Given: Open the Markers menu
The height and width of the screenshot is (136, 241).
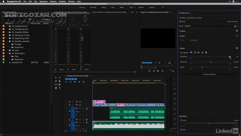Looking at the screenshot, I should tap(53, 1).
